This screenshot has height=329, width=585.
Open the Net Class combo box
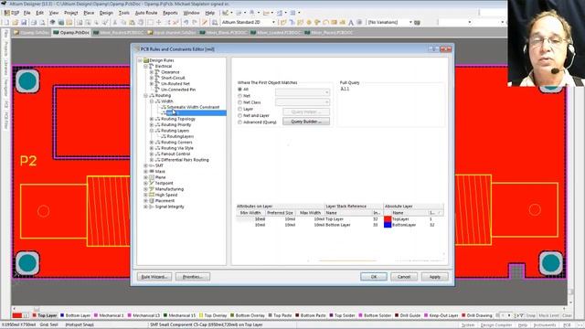coord(303,101)
